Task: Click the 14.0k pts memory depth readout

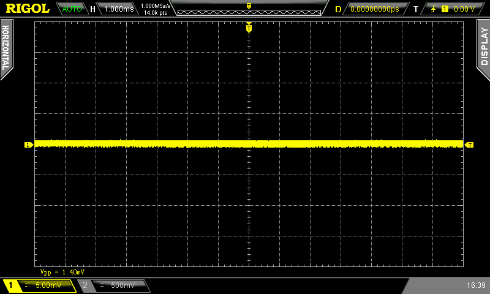Action: [156, 13]
